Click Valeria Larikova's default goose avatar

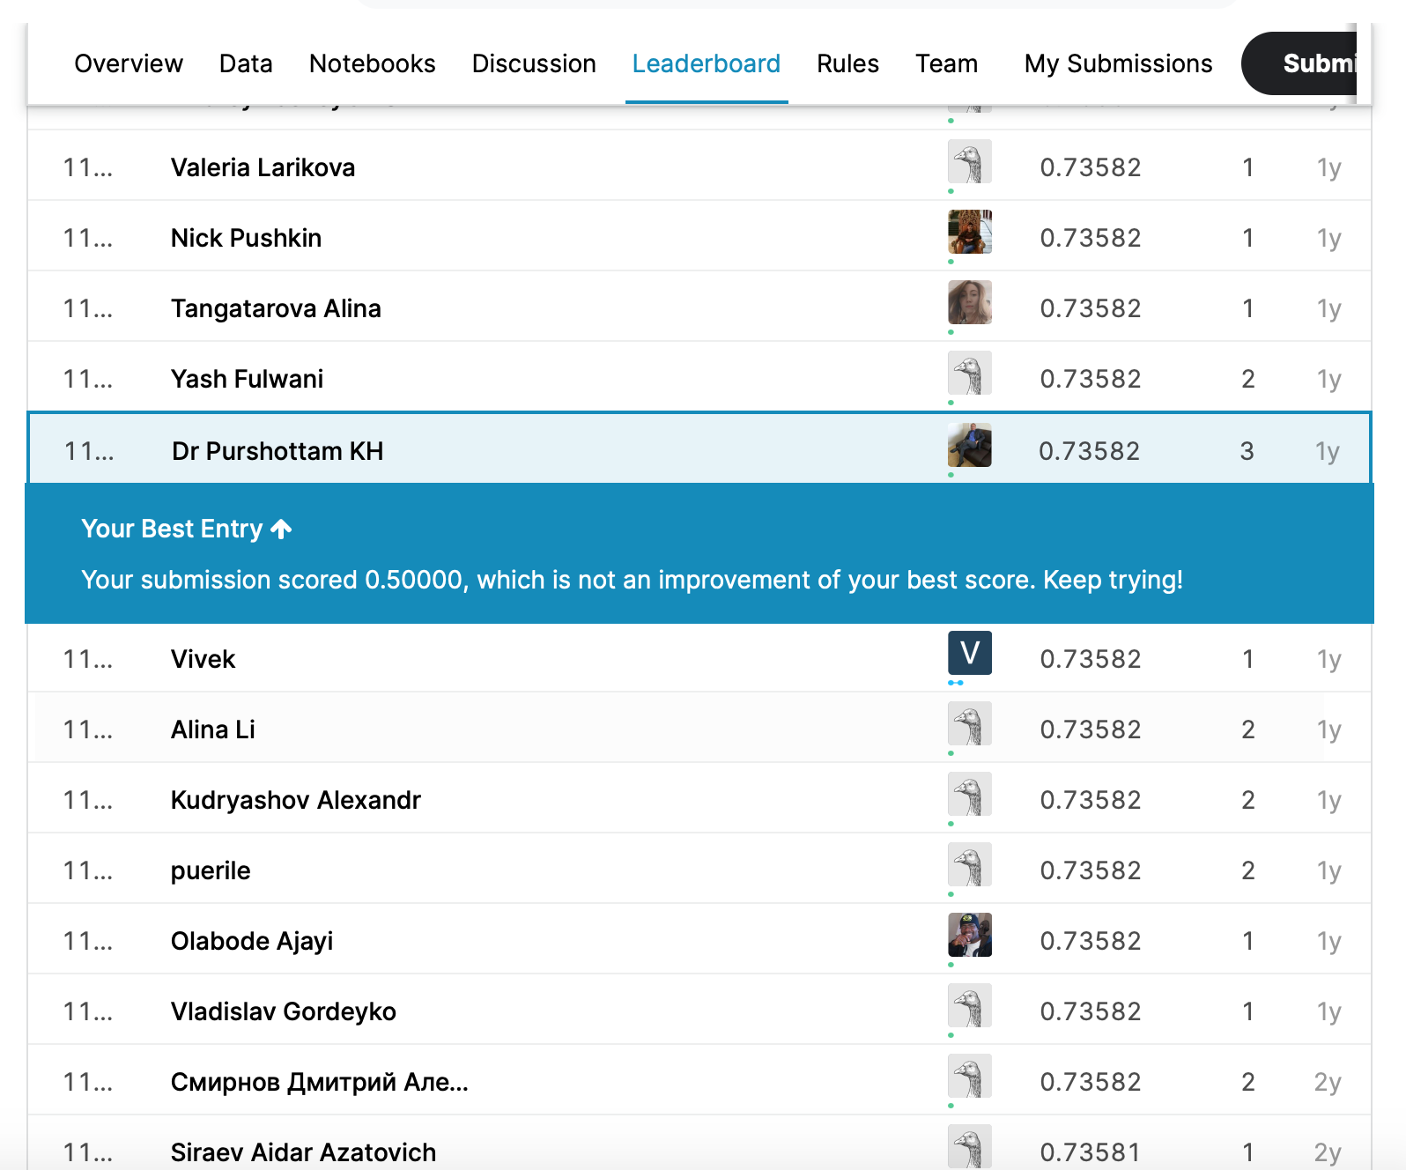click(x=969, y=161)
